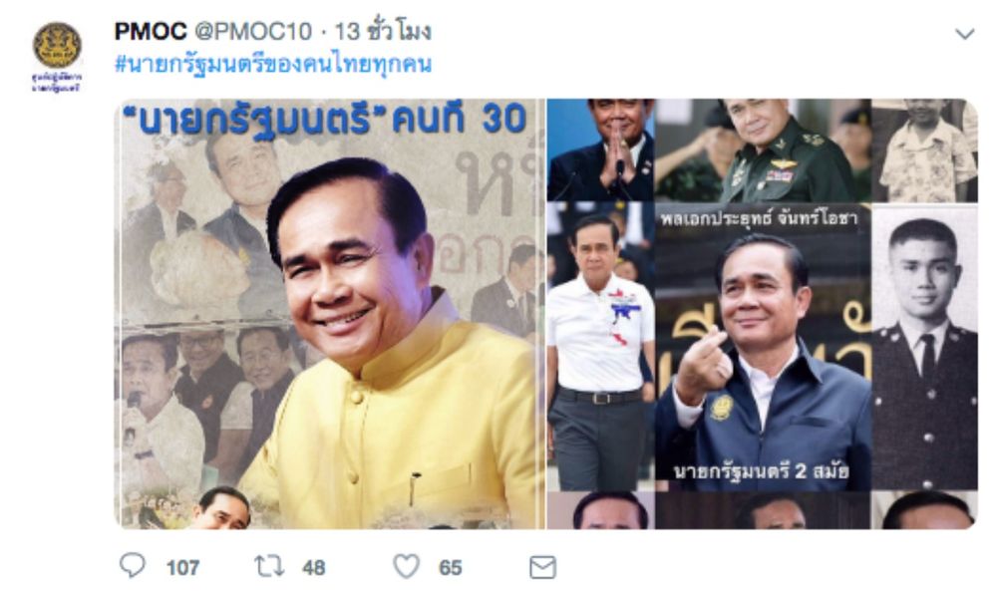Screen dimensions: 997x594
Task: Open the finger-heart gesture photo in blue jacket
Action: click(x=763, y=347)
